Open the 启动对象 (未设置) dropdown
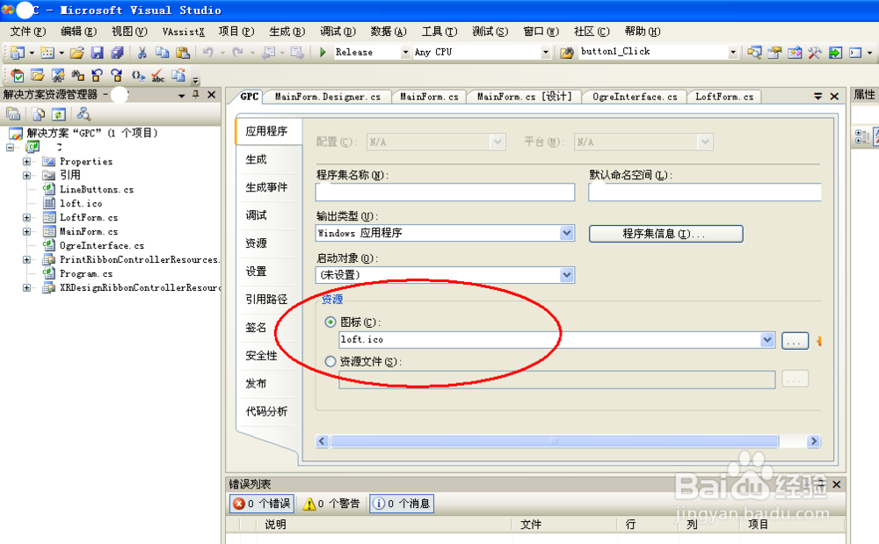879x544 pixels. tap(567, 274)
